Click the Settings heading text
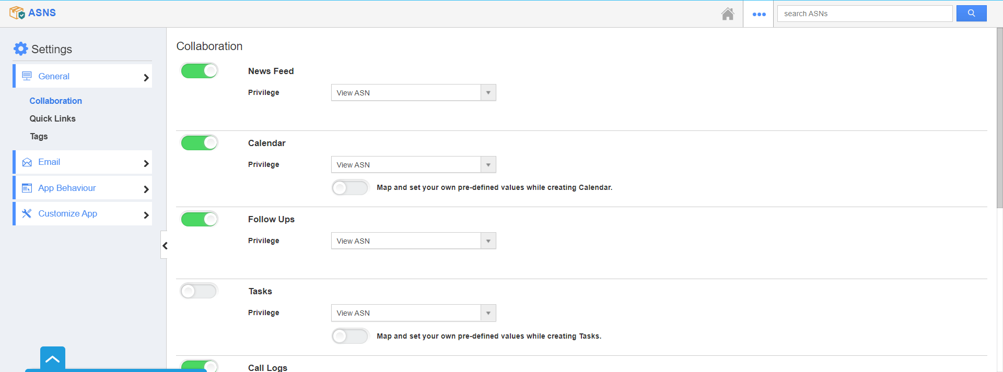This screenshot has height=372, width=1003. pos(52,49)
